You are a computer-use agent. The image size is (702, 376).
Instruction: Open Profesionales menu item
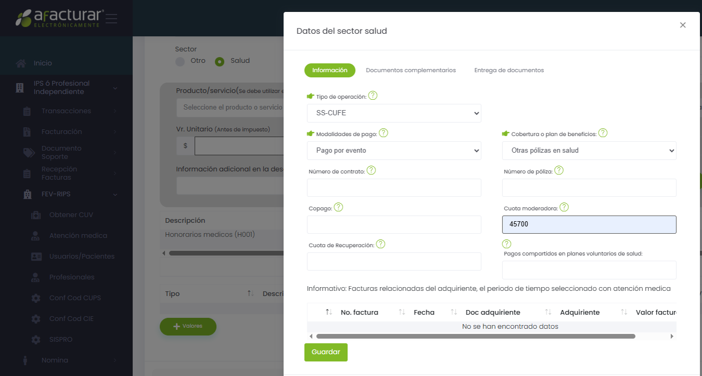[72, 277]
